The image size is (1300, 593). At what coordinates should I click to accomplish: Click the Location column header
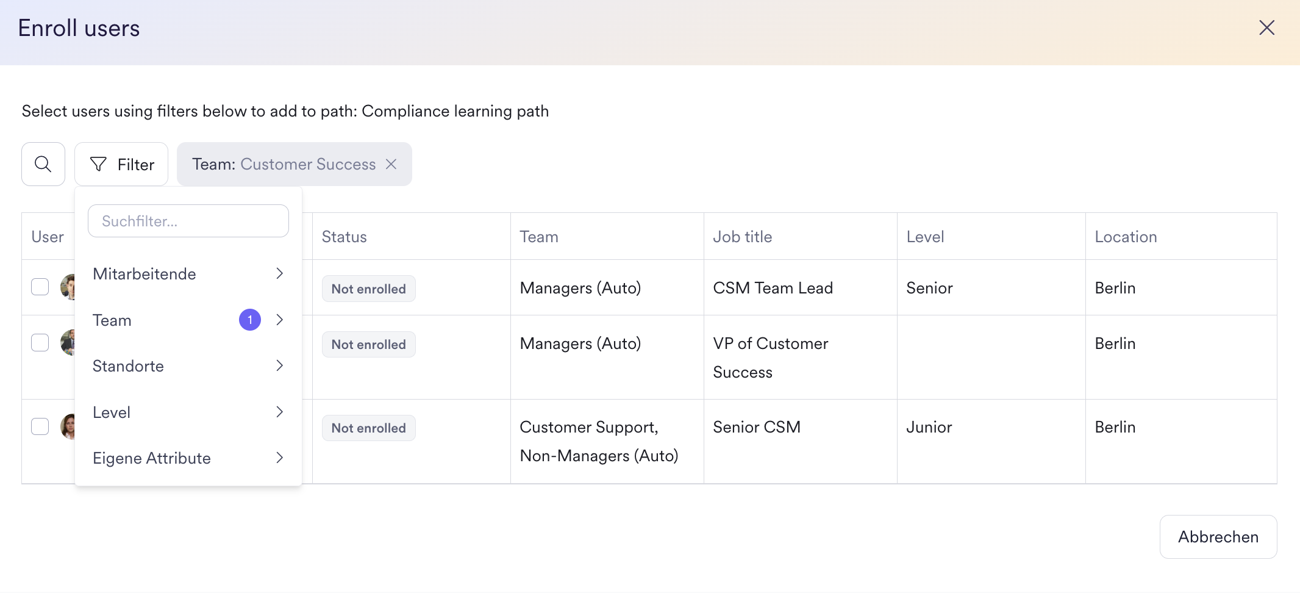coord(1126,237)
